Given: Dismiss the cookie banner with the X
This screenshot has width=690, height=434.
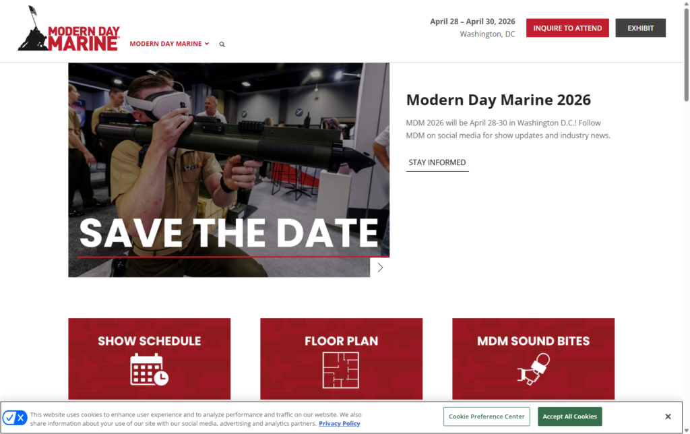Looking at the screenshot, I should tap(668, 416).
